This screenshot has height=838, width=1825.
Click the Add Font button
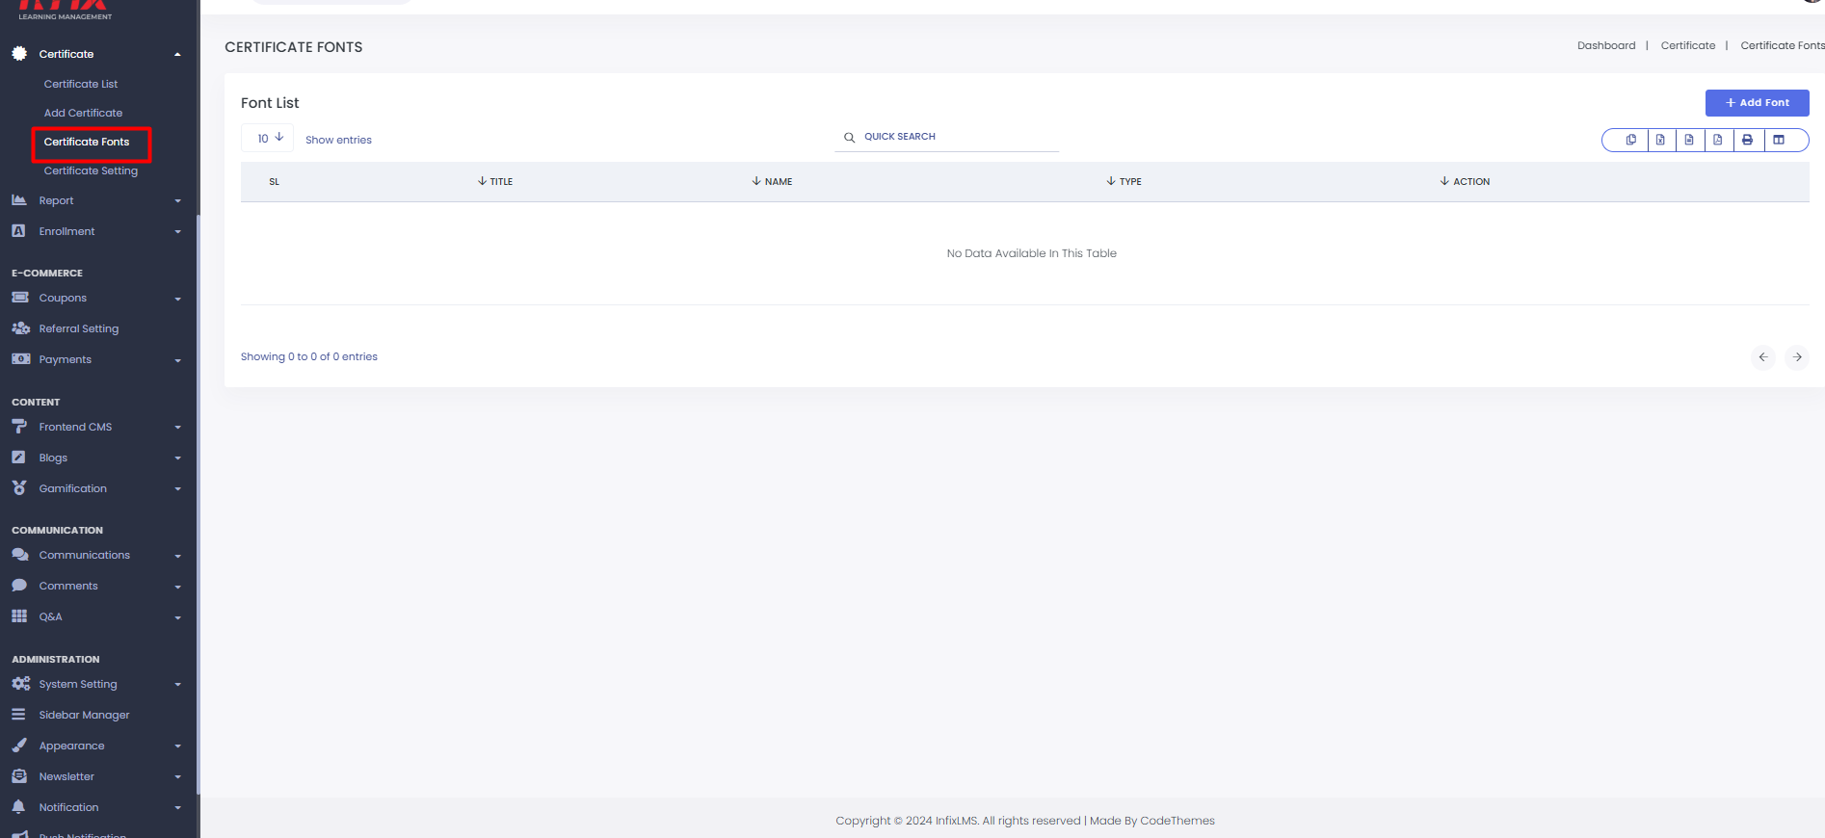[x=1757, y=103]
